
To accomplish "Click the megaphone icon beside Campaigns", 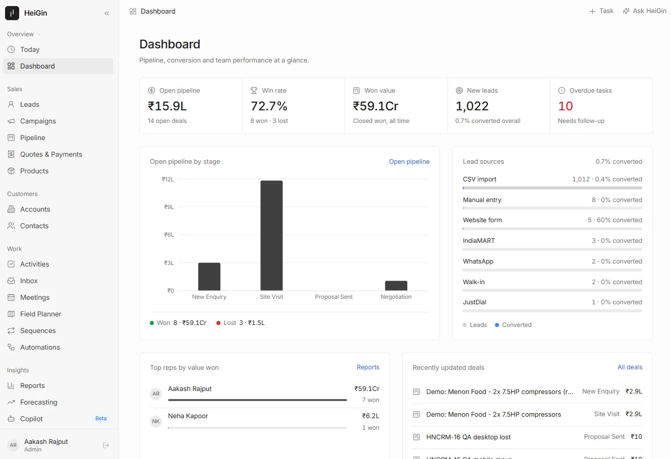I will [x=11, y=121].
